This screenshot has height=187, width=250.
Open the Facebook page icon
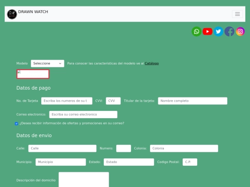point(229,31)
